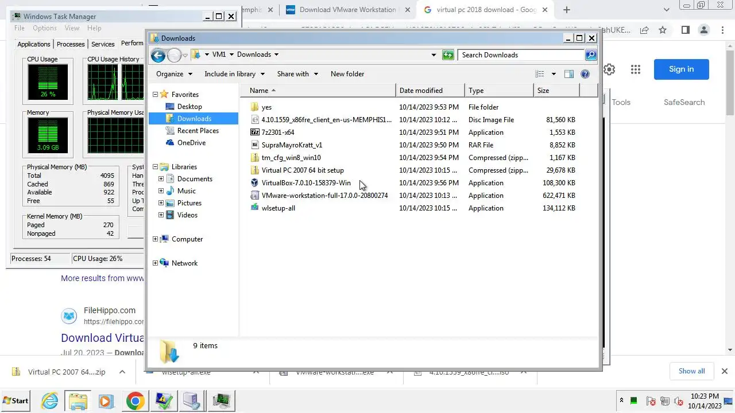
Task: Select the yes folder icon
Action: coord(256,107)
